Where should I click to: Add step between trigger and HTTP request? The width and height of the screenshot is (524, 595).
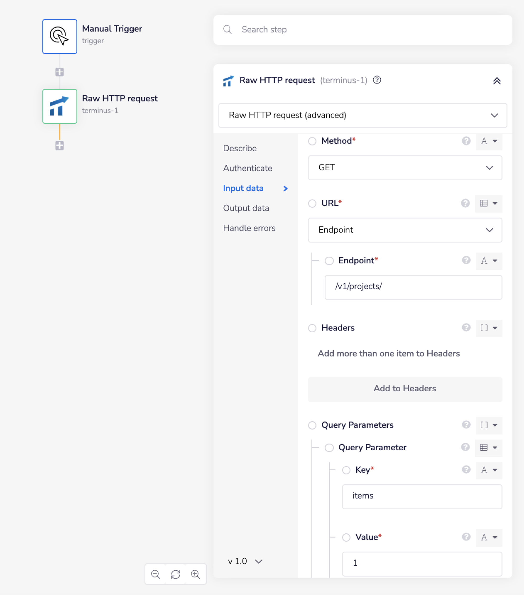[x=60, y=72]
